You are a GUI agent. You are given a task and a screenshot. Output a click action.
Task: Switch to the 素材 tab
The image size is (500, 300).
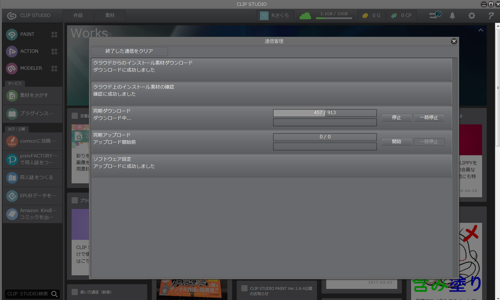[x=110, y=15]
